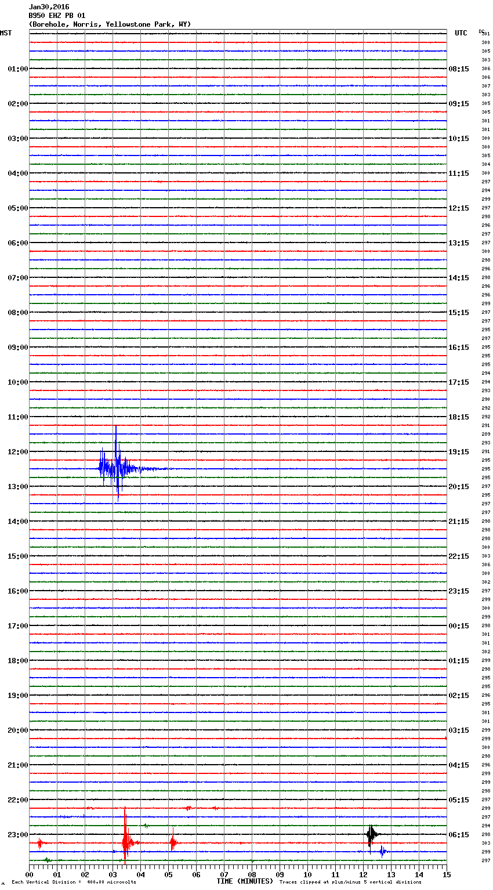Click the 11:15 UTC time label
Image resolution: width=493 pixels, height=890 pixels.
pos(459,173)
